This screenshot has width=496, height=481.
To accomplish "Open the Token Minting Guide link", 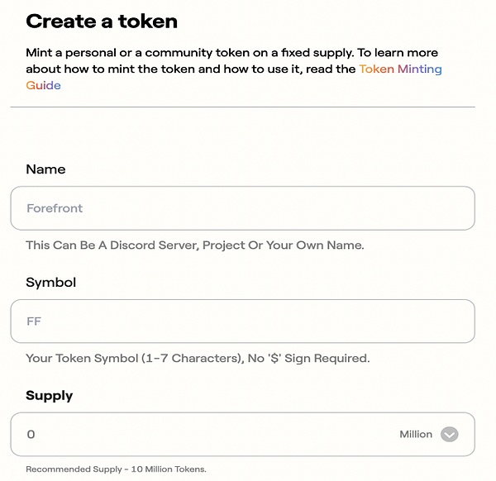I will pyautogui.click(x=400, y=69).
